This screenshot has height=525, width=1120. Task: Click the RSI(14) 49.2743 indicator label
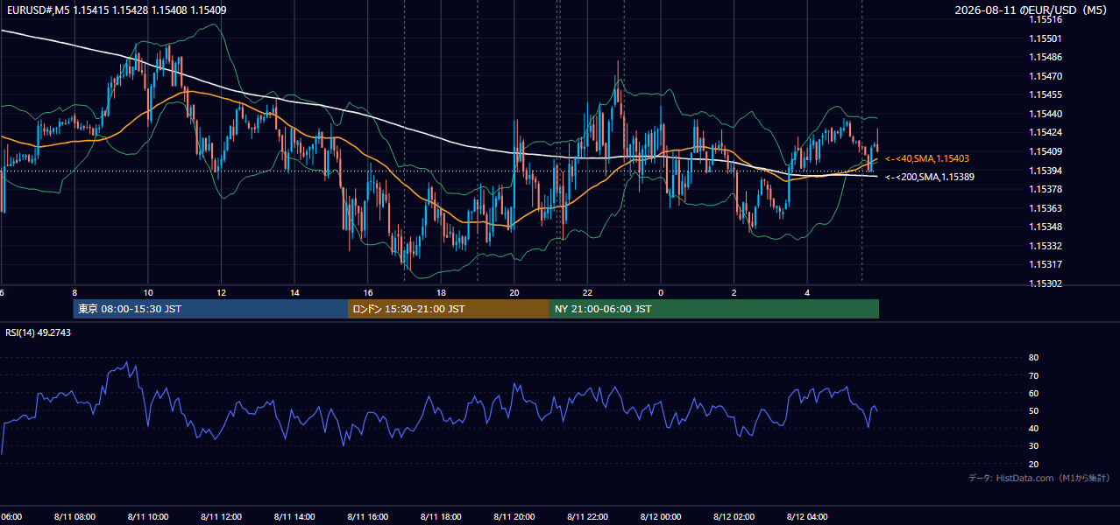click(38, 332)
